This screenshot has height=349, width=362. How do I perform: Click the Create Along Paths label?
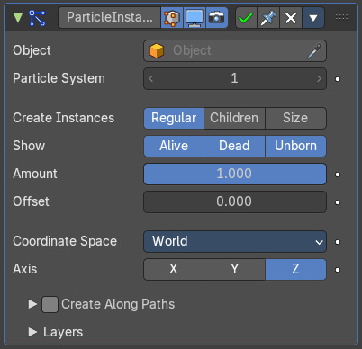(118, 304)
